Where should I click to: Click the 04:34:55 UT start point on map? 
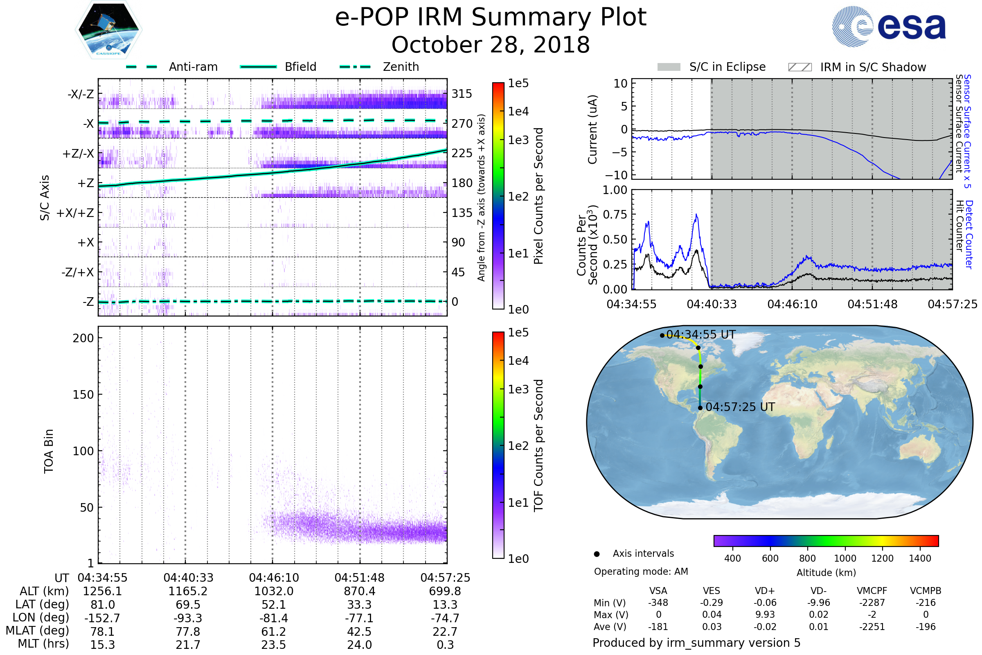[662, 335]
